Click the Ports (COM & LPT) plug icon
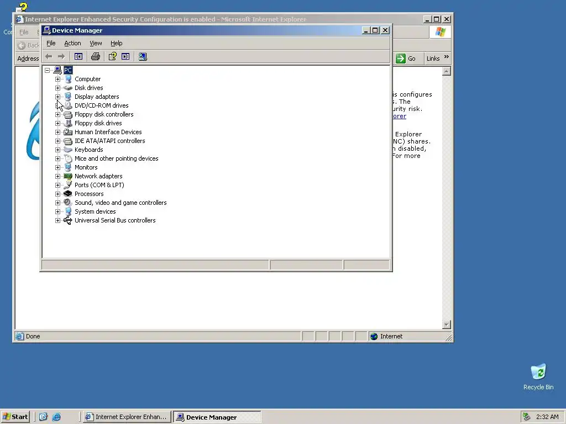Viewport: 566px width, 424px height. pos(68,185)
